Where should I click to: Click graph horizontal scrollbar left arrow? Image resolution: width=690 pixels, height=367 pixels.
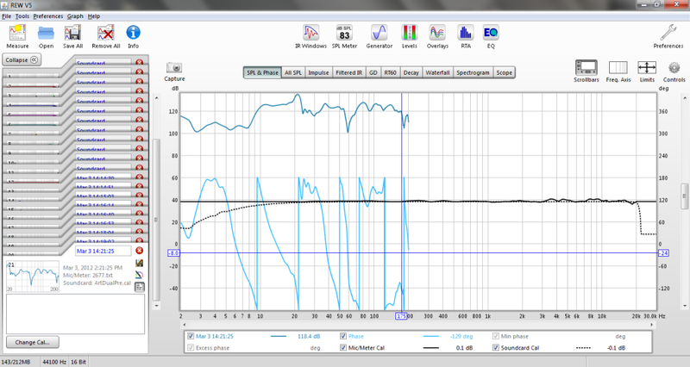pyautogui.click(x=185, y=325)
